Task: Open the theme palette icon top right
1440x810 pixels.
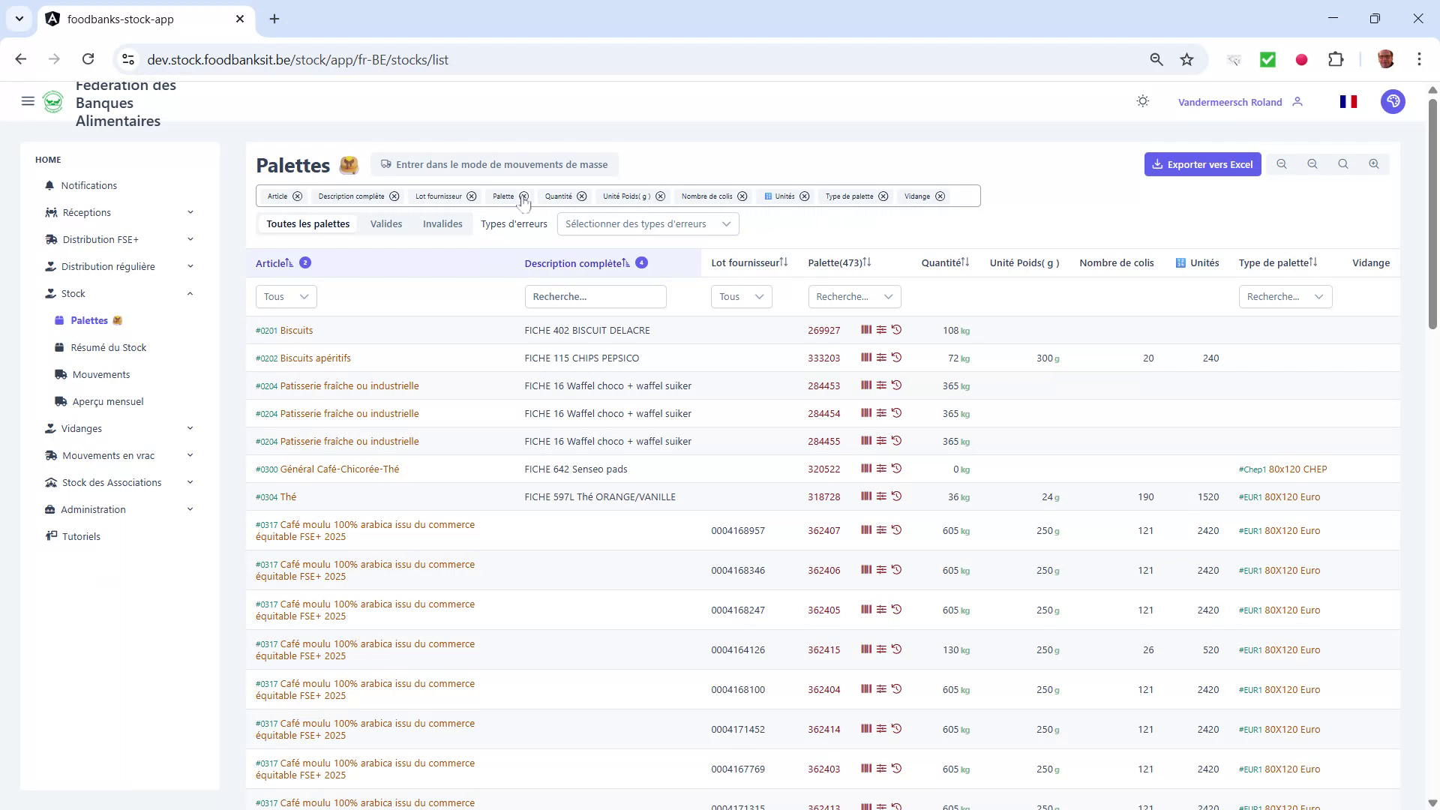Action: click(1393, 101)
